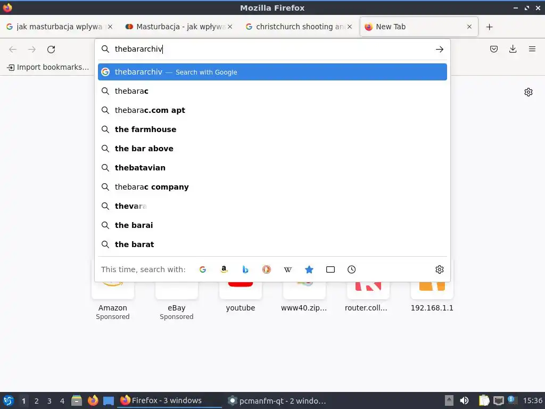Switch to workspace 4 in the taskbar
Image resolution: width=545 pixels, height=409 pixels.
click(x=62, y=401)
